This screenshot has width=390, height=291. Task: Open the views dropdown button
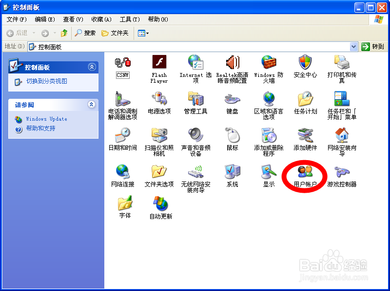(x=143, y=33)
